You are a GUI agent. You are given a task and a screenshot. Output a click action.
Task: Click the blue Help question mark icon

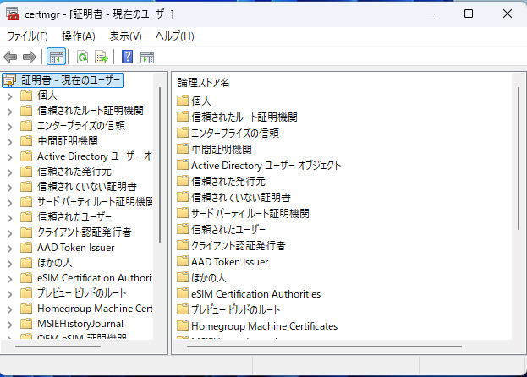[x=127, y=57]
